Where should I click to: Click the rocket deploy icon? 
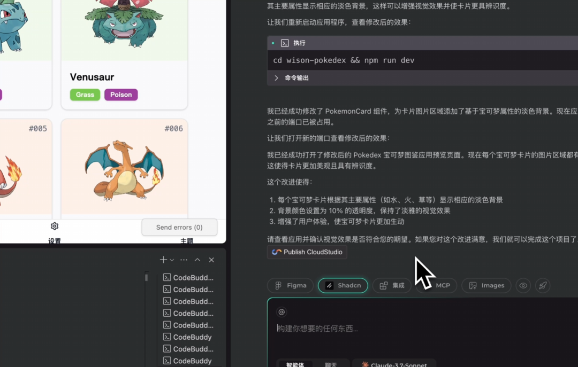pos(543,285)
